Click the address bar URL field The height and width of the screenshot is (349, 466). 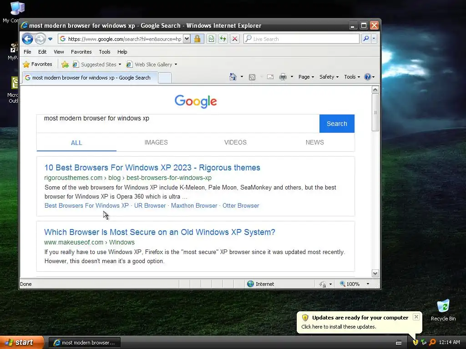pos(120,39)
